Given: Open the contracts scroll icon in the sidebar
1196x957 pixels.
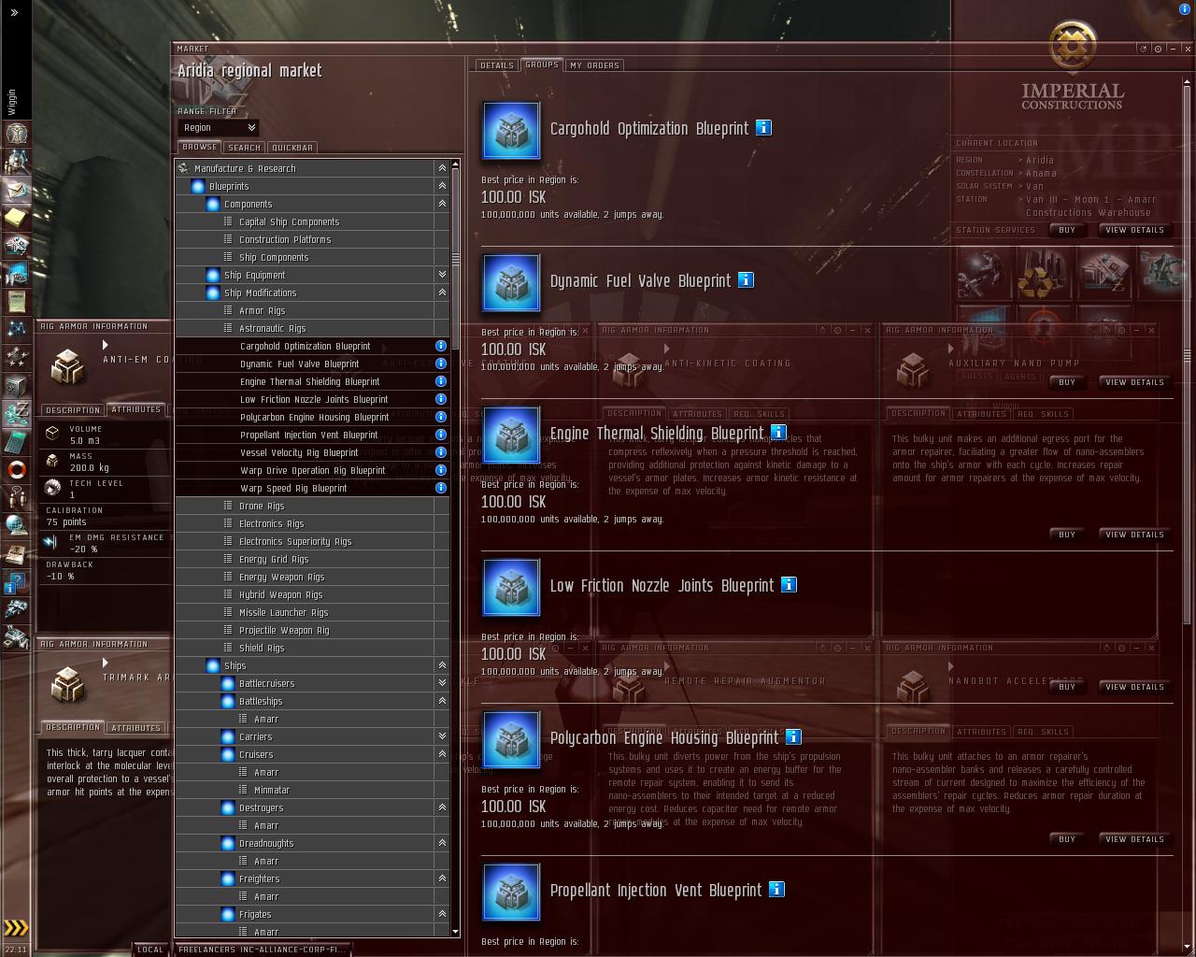Looking at the screenshot, I should (x=17, y=301).
